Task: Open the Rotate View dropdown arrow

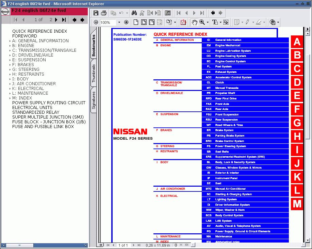Action: (x=175, y=22)
